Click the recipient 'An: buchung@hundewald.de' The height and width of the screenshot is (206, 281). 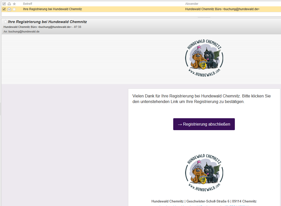coord(22,31)
